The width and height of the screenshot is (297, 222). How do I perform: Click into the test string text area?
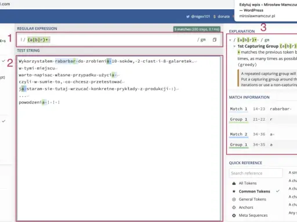coord(118,138)
